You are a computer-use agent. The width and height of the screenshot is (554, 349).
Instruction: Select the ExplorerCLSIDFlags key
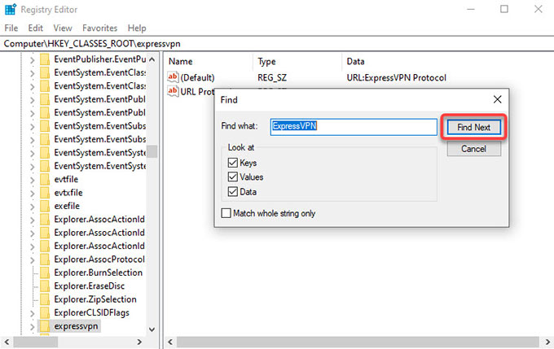point(91,312)
